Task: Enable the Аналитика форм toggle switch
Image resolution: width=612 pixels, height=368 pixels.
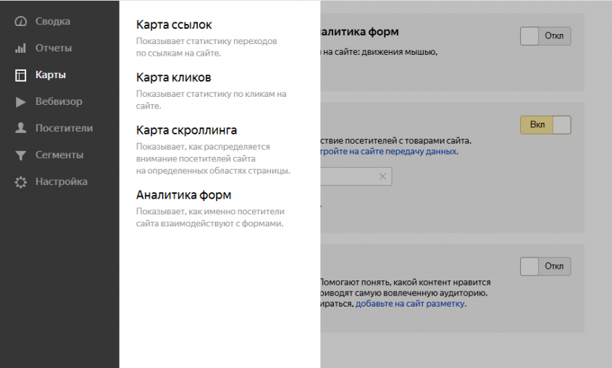Action: coord(545,36)
